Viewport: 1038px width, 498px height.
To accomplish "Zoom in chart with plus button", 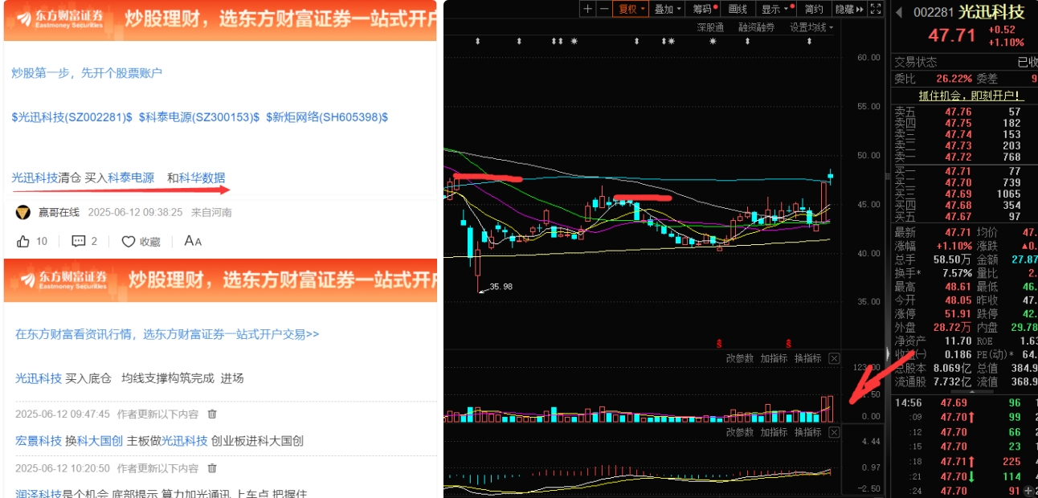I will pyautogui.click(x=588, y=9).
